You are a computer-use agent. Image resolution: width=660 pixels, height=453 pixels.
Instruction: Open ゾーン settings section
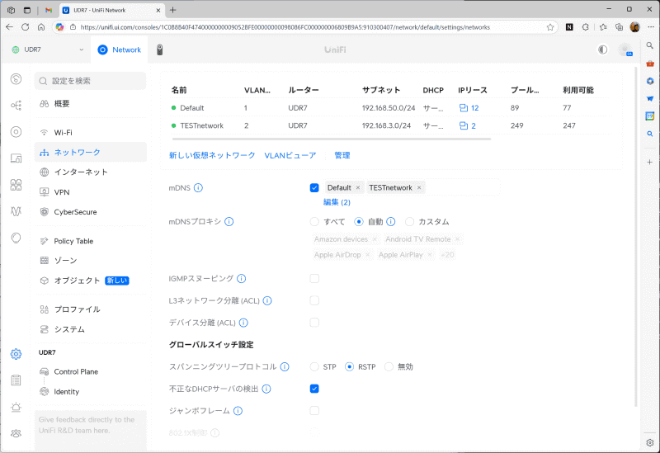coord(91,261)
